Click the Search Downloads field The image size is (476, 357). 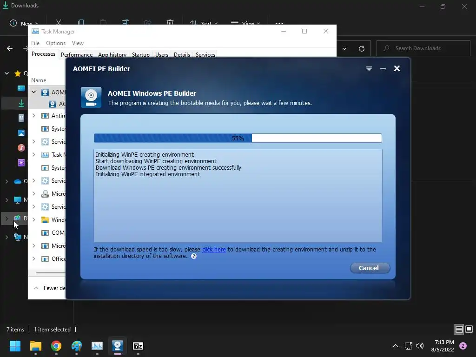tap(423, 48)
